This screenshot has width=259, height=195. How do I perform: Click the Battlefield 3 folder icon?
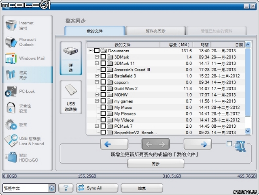coord(110,76)
